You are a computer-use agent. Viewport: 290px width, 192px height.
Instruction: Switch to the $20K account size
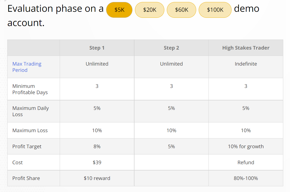(150, 10)
